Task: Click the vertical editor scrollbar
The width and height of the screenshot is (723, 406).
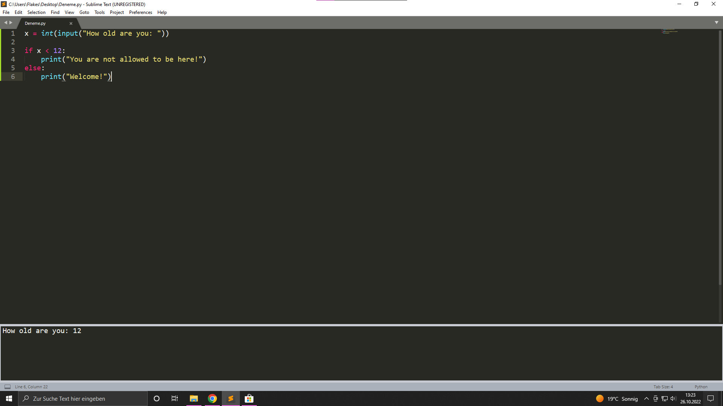Action: tap(720, 158)
